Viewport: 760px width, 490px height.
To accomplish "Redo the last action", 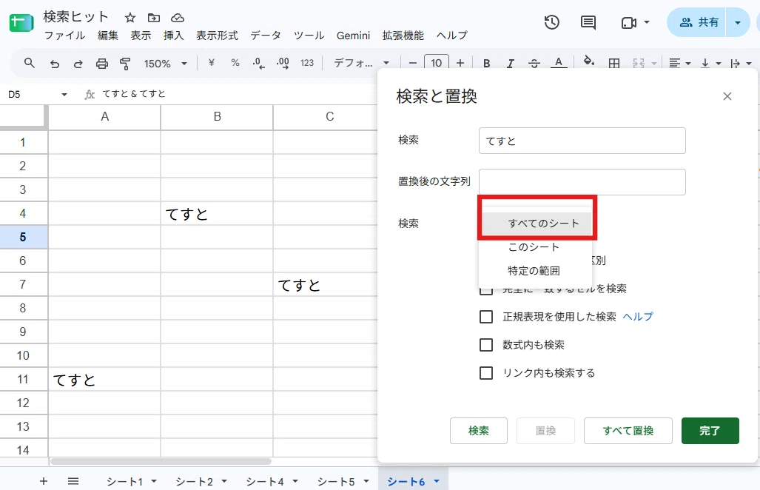I will tap(78, 64).
